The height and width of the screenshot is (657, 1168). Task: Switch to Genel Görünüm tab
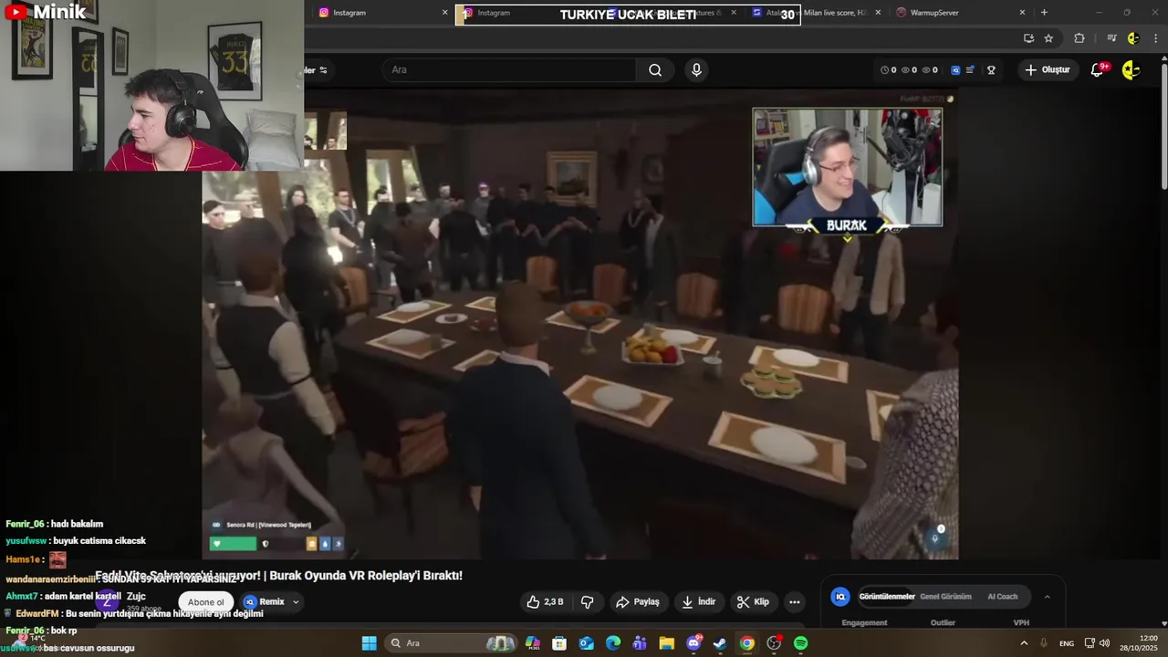pos(945,597)
